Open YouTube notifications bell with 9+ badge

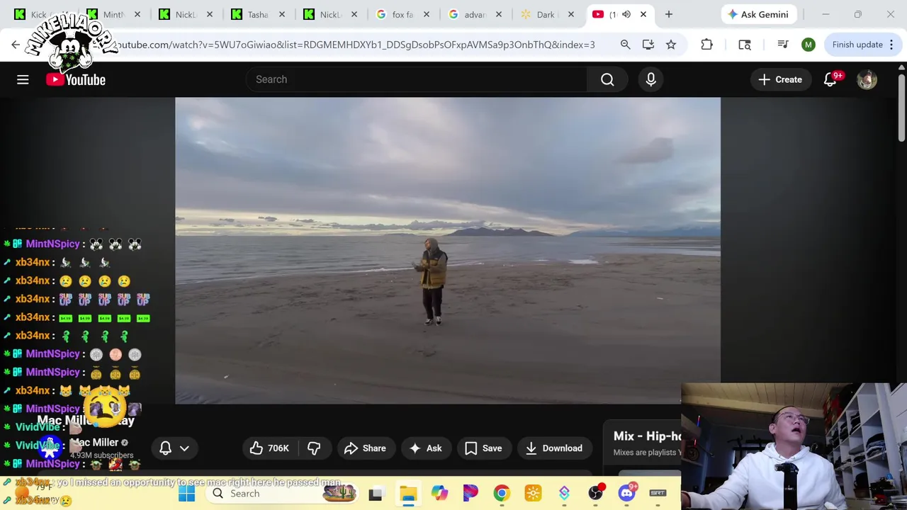point(830,79)
